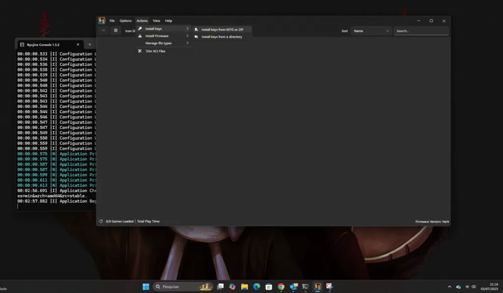
Task: Open the volume control in the tray
Action: coord(474,287)
